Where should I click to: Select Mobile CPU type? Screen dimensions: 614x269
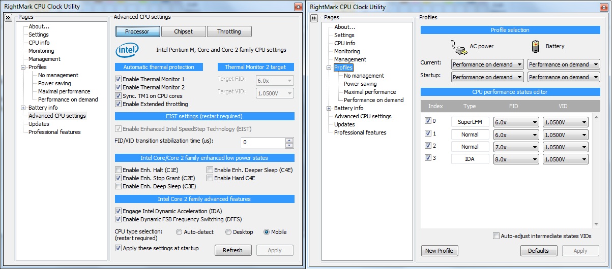coord(267,232)
